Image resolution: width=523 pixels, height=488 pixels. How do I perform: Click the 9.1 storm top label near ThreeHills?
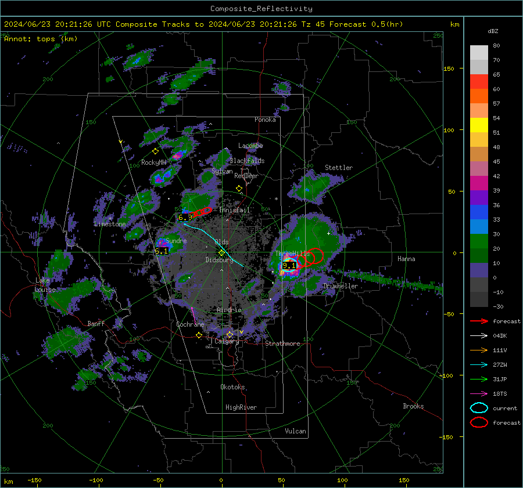(x=289, y=266)
